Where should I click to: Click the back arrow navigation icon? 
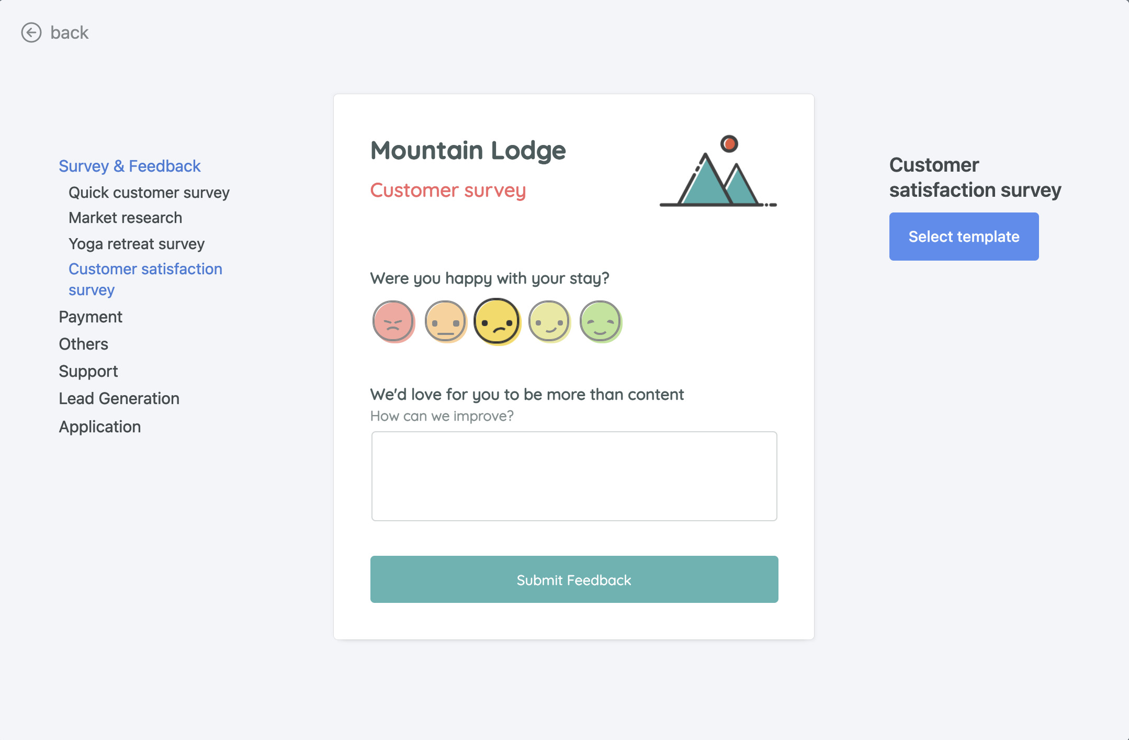click(30, 32)
